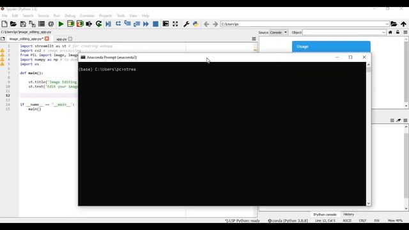The image size is (409, 230).
Task: Click the @ symbol finder icon
Action: [51, 24]
